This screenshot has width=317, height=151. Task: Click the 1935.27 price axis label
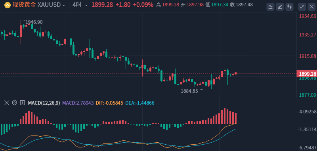point(307,35)
